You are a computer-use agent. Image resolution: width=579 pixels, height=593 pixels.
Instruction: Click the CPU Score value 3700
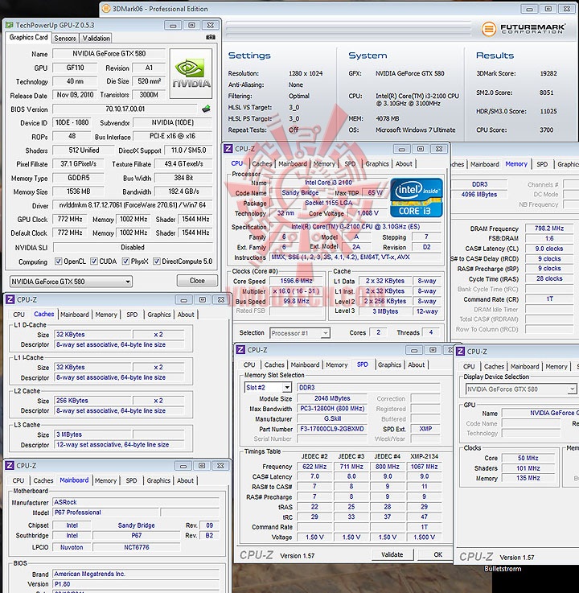point(547,130)
